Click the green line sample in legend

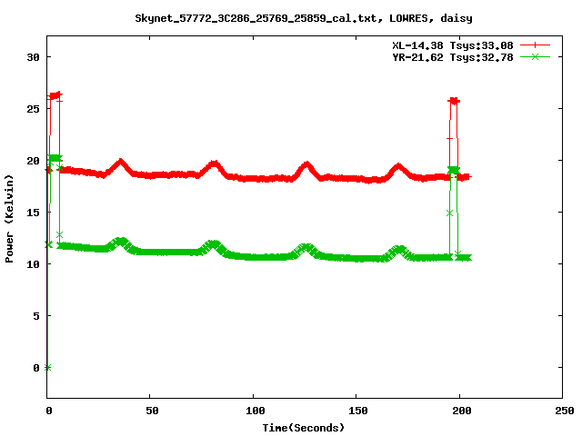coord(535,56)
